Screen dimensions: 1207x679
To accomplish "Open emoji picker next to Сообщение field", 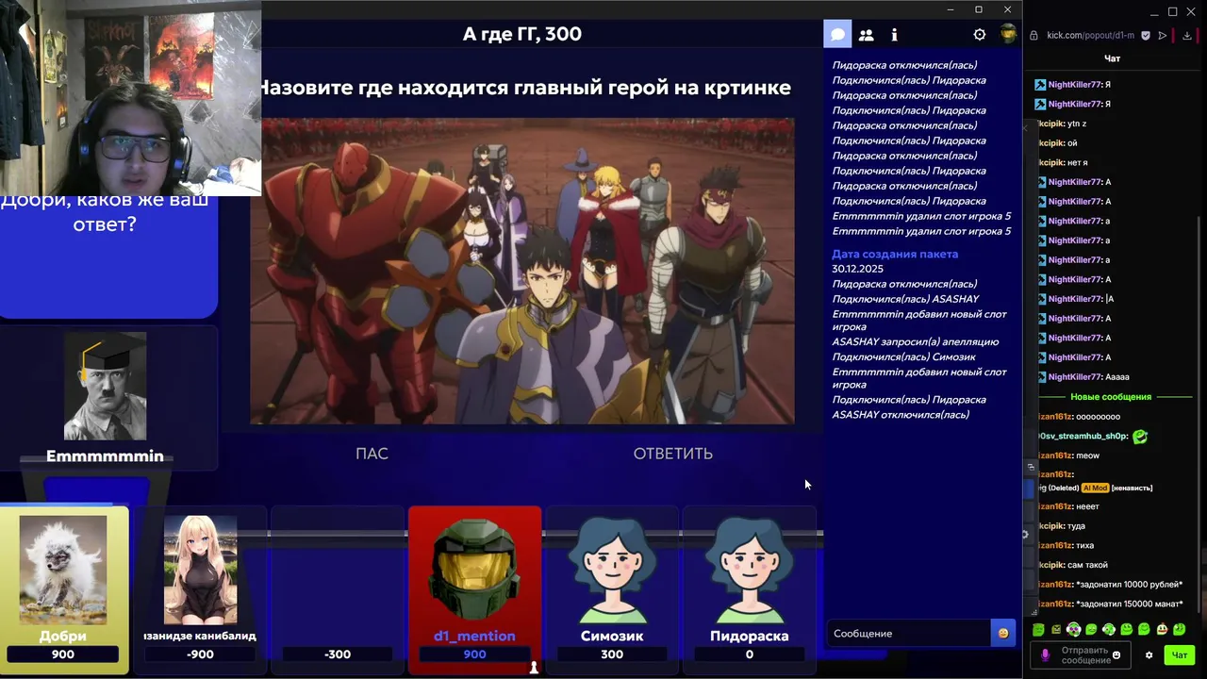I will [x=1003, y=634].
